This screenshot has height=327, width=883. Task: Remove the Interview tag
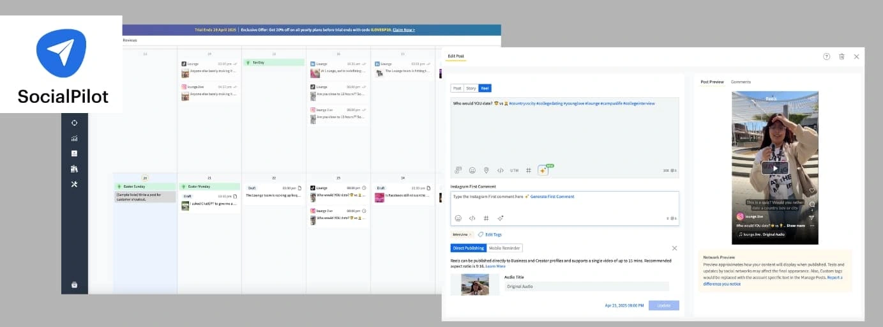471,234
